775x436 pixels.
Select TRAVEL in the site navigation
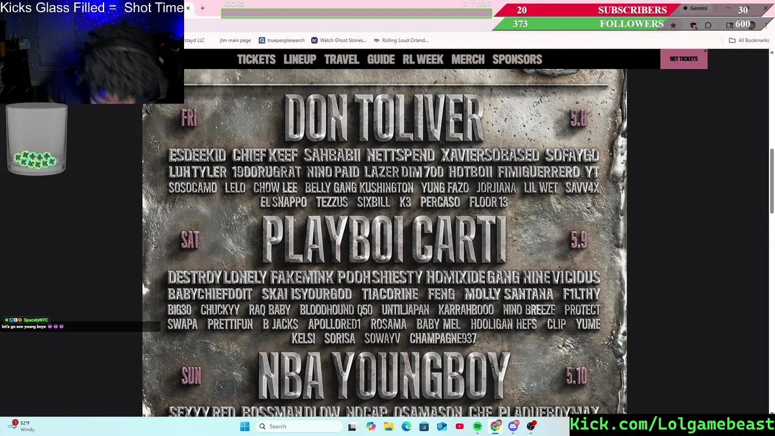click(x=341, y=59)
